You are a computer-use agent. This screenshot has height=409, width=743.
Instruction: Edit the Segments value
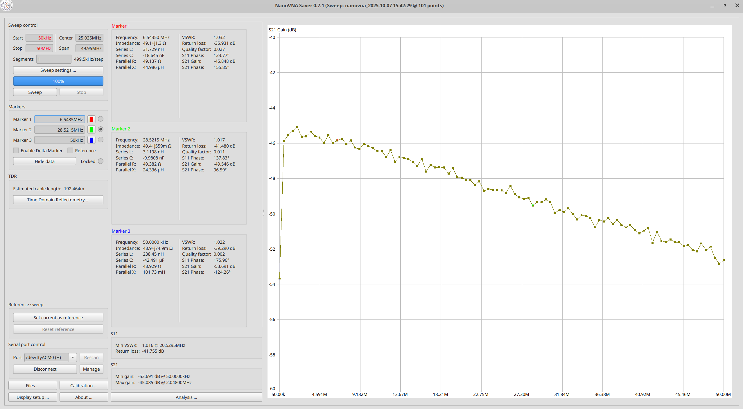pyautogui.click(x=53, y=59)
